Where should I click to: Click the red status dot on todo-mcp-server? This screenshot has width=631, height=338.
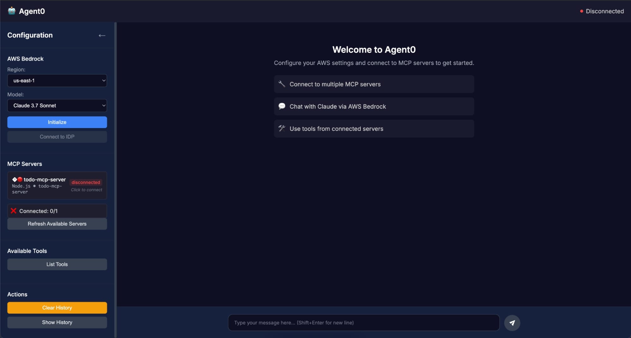point(20,179)
